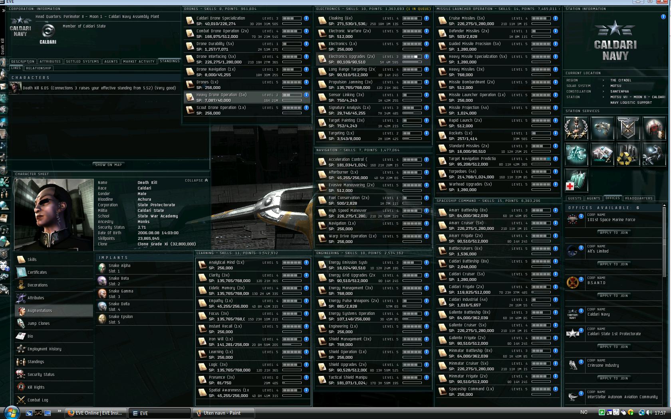
Task: Click the Heavy Drone Operation level bar
Action: click(x=292, y=95)
